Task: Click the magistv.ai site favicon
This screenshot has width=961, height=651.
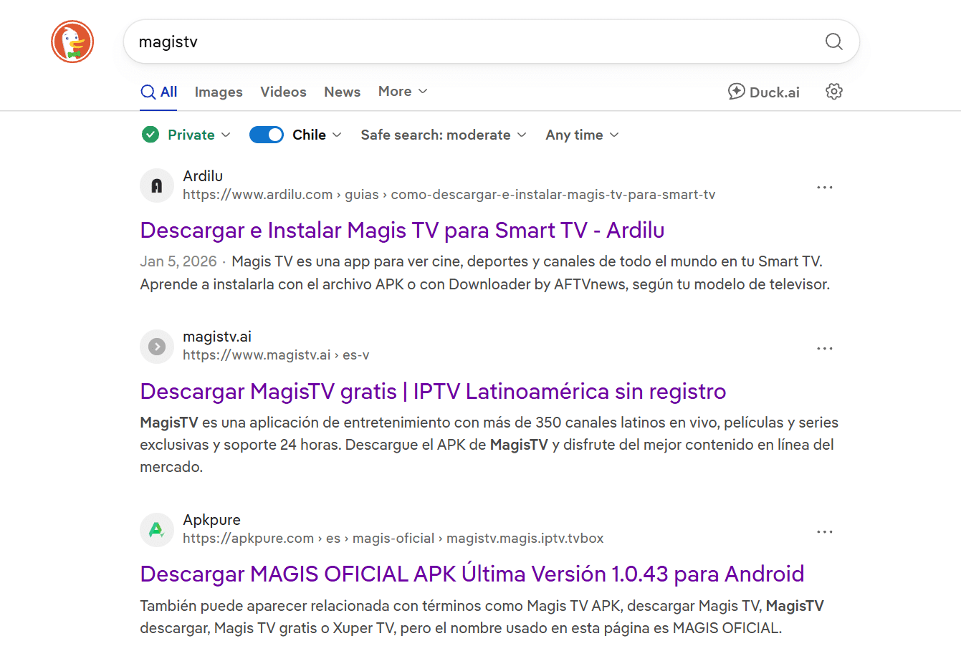Action: pyautogui.click(x=157, y=347)
